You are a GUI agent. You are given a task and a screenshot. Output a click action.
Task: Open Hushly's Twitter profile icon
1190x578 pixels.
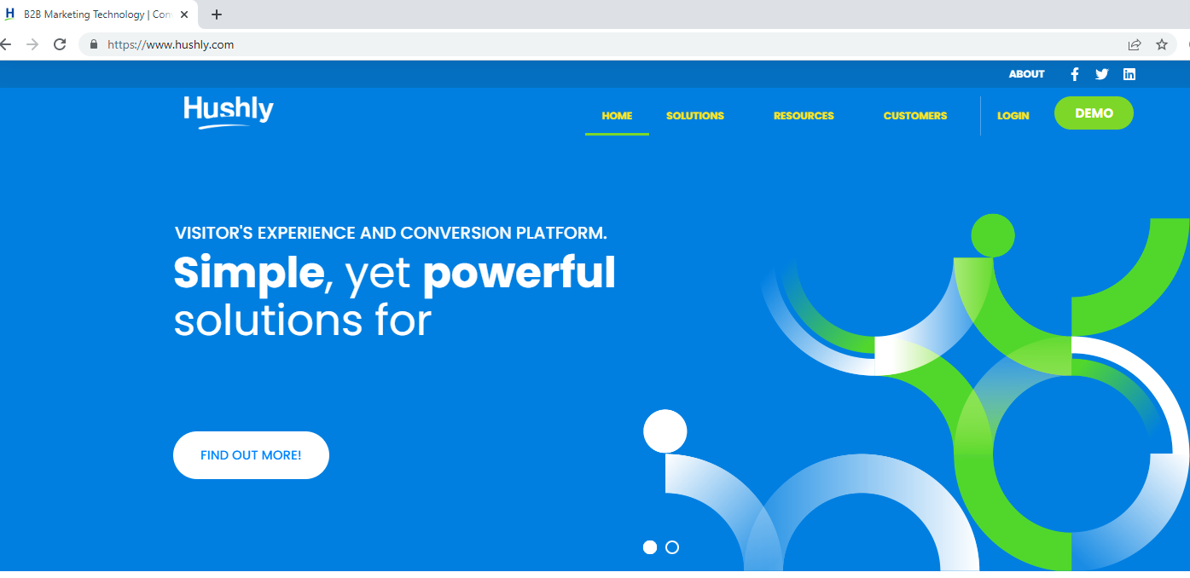1102,74
